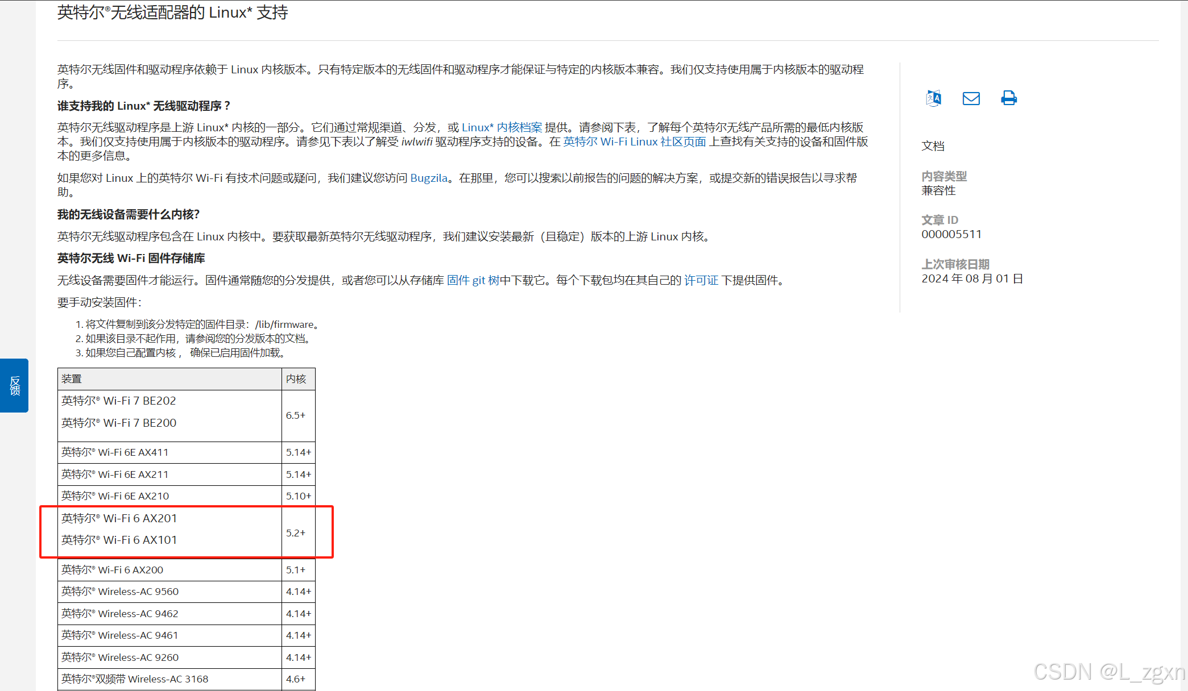The width and height of the screenshot is (1188, 691).
Task: Click the Wi-Fi 7 BE200 table entry
Action: click(119, 423)
